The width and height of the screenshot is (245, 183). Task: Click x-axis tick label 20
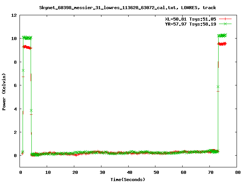(75, 172)
